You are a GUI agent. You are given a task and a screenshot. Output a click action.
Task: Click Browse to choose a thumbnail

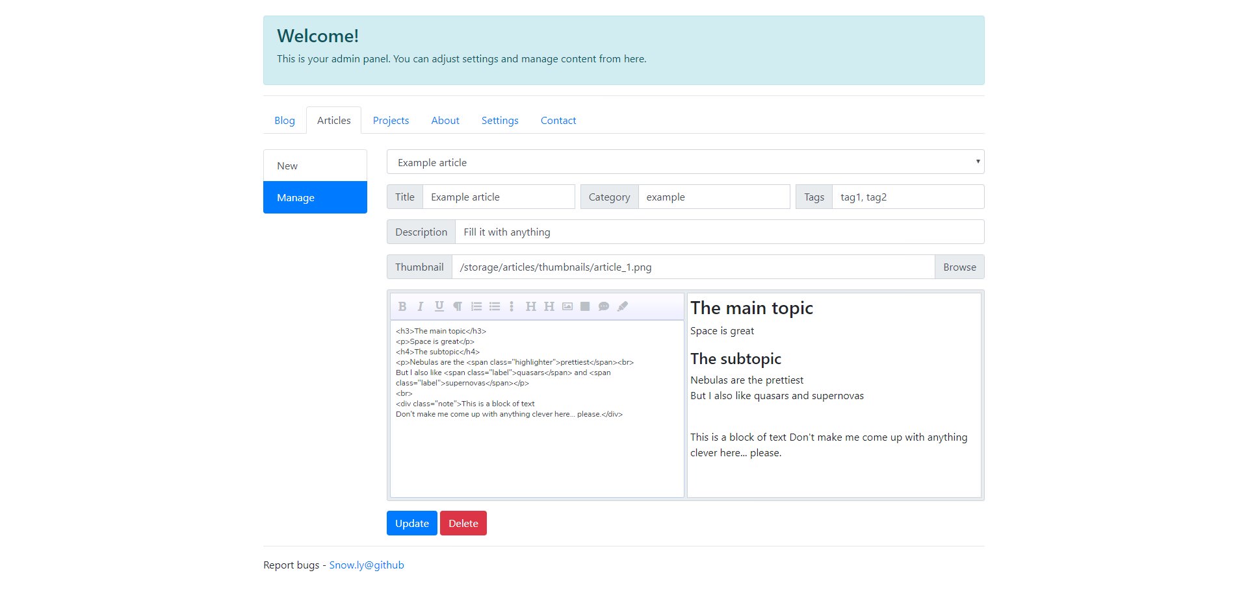pos(959,267)
